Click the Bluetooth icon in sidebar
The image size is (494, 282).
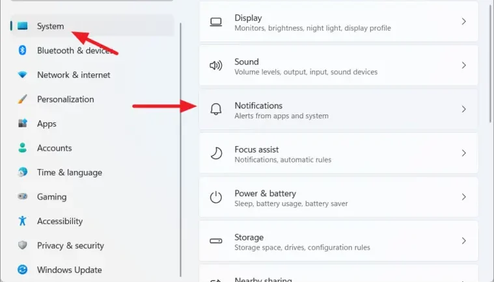coord(23,51)
